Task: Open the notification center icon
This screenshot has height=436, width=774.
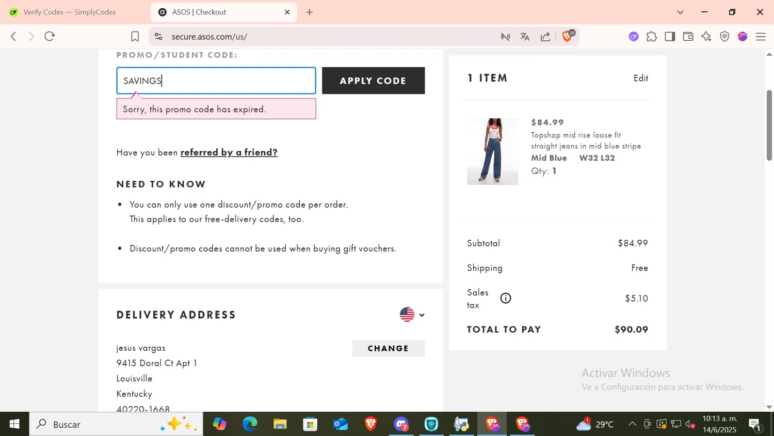Action: 755,425
